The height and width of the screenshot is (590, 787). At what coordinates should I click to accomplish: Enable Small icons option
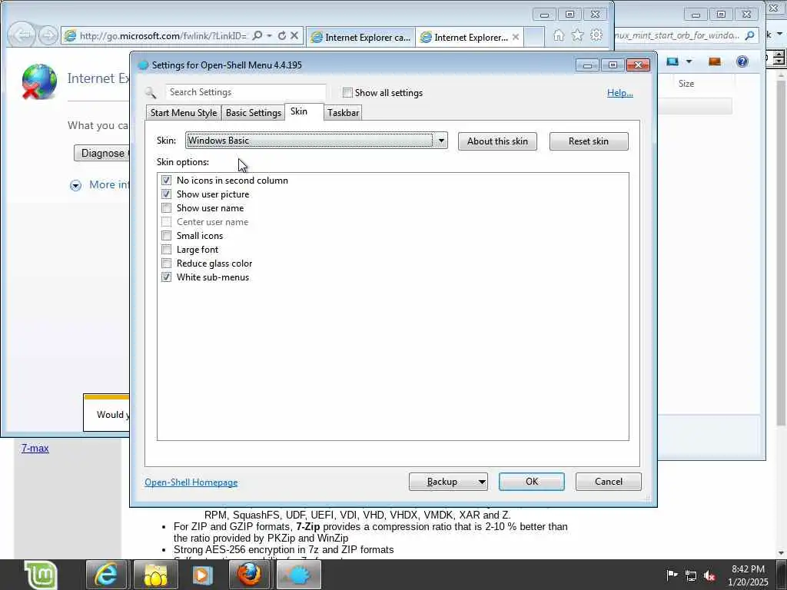(x=166, y=235)
